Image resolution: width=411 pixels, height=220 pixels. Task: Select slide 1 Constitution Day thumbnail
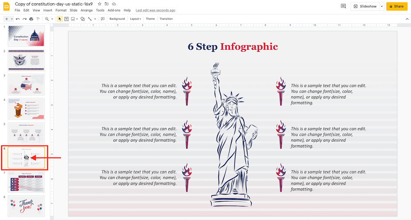pyautogui.click(x=26, y=36)
